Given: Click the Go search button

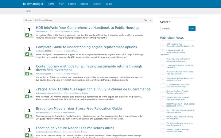Looking at the screenshot, I should pos(192,29).
